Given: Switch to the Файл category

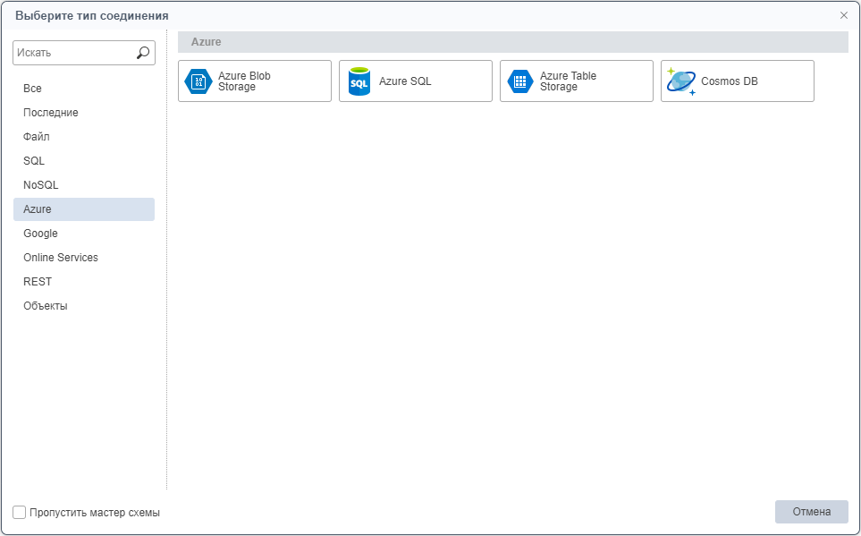Looking at the screenshot, I should [37, 137].
